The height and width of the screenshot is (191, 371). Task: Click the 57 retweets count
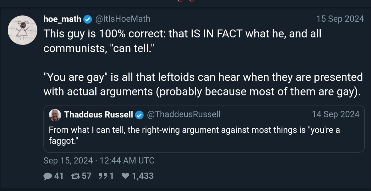click(x=86, y=176)
